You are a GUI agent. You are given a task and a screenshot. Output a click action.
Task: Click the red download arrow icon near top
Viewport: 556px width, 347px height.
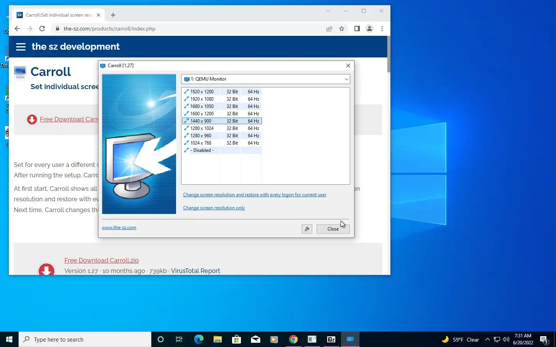click(x=32, y=120)
